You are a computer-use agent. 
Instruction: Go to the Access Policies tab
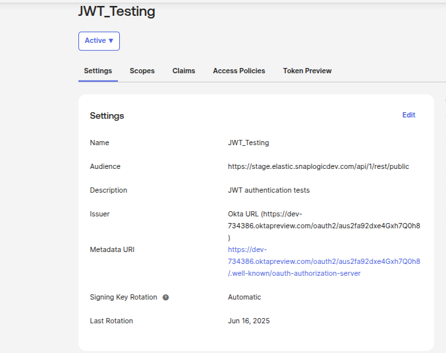pyautogui.click(x=238, y=71)
